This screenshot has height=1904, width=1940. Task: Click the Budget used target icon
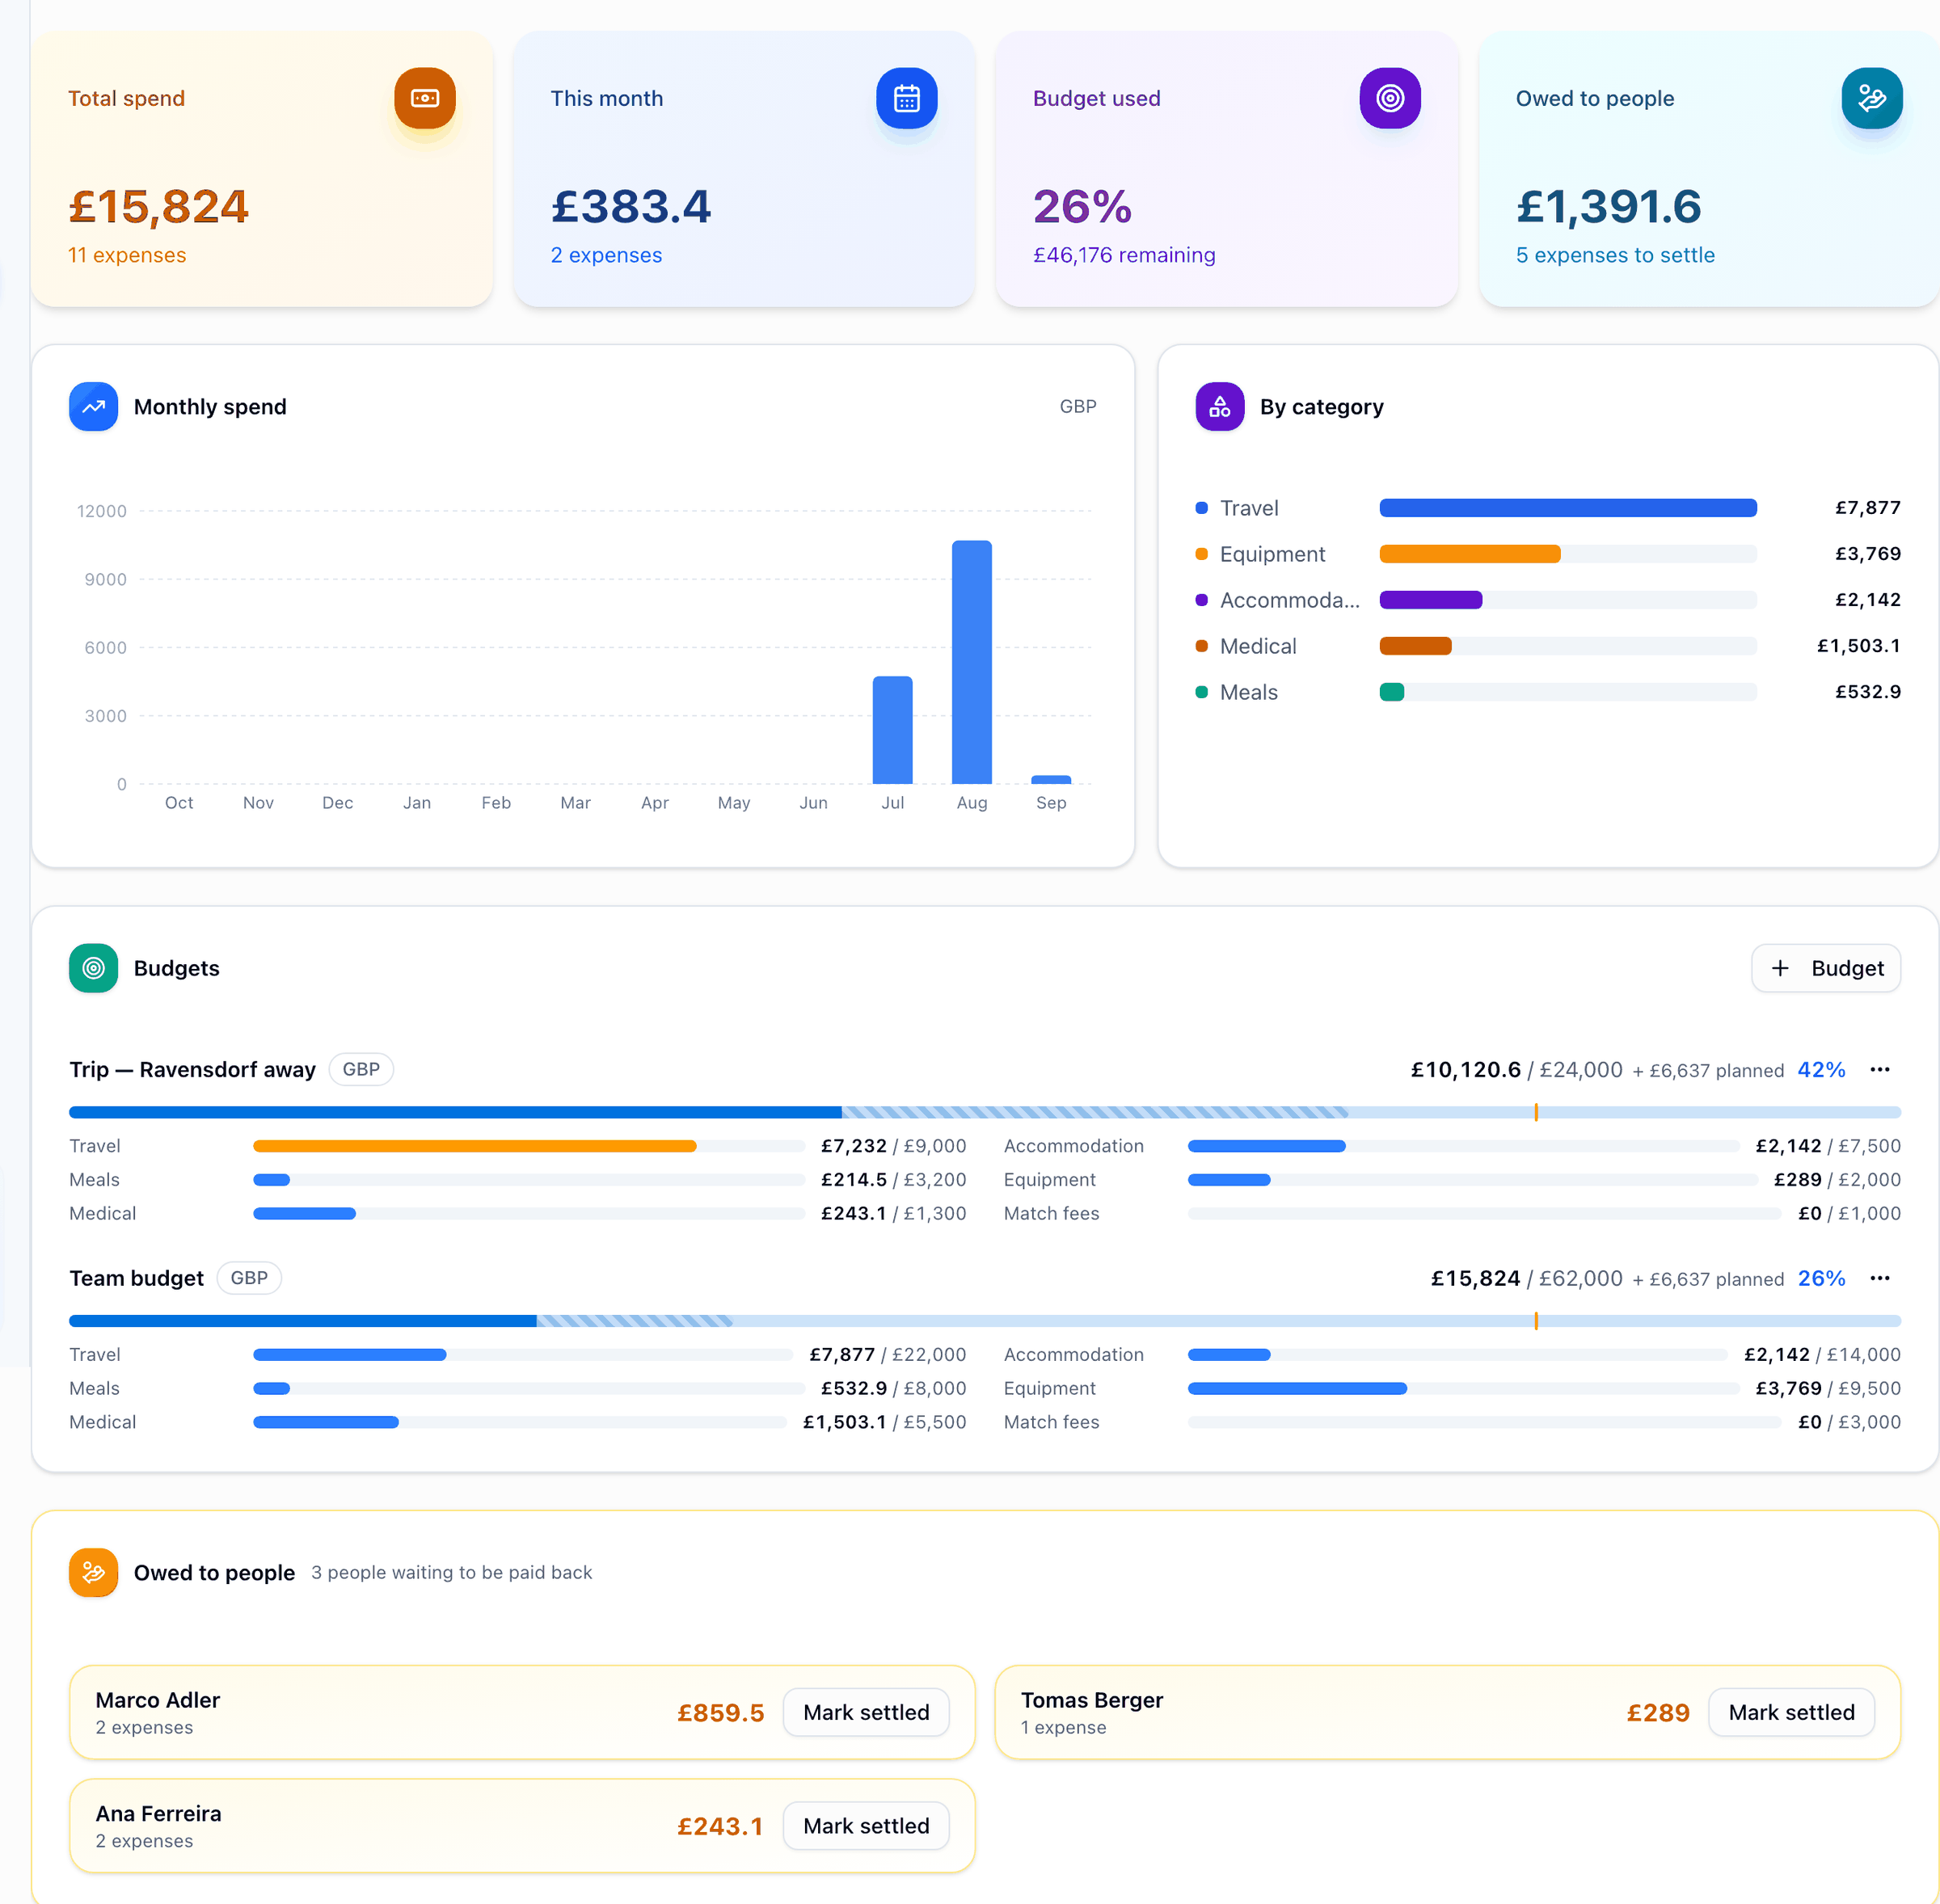click(x=1390, y=98)
